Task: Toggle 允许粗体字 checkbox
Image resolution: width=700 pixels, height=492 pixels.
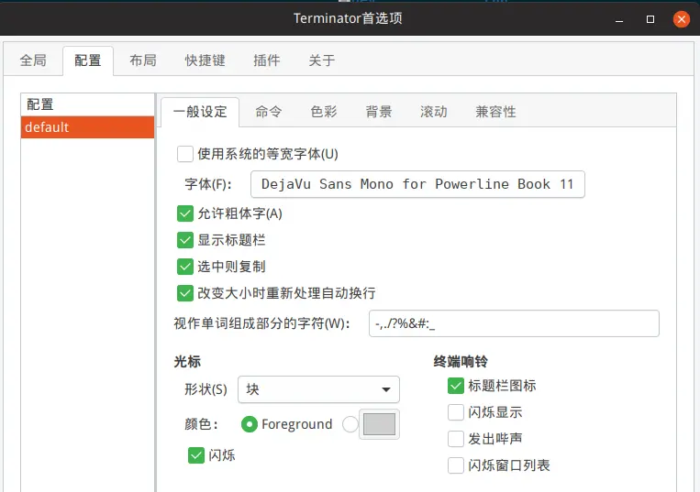Action: tap(185, 213)
